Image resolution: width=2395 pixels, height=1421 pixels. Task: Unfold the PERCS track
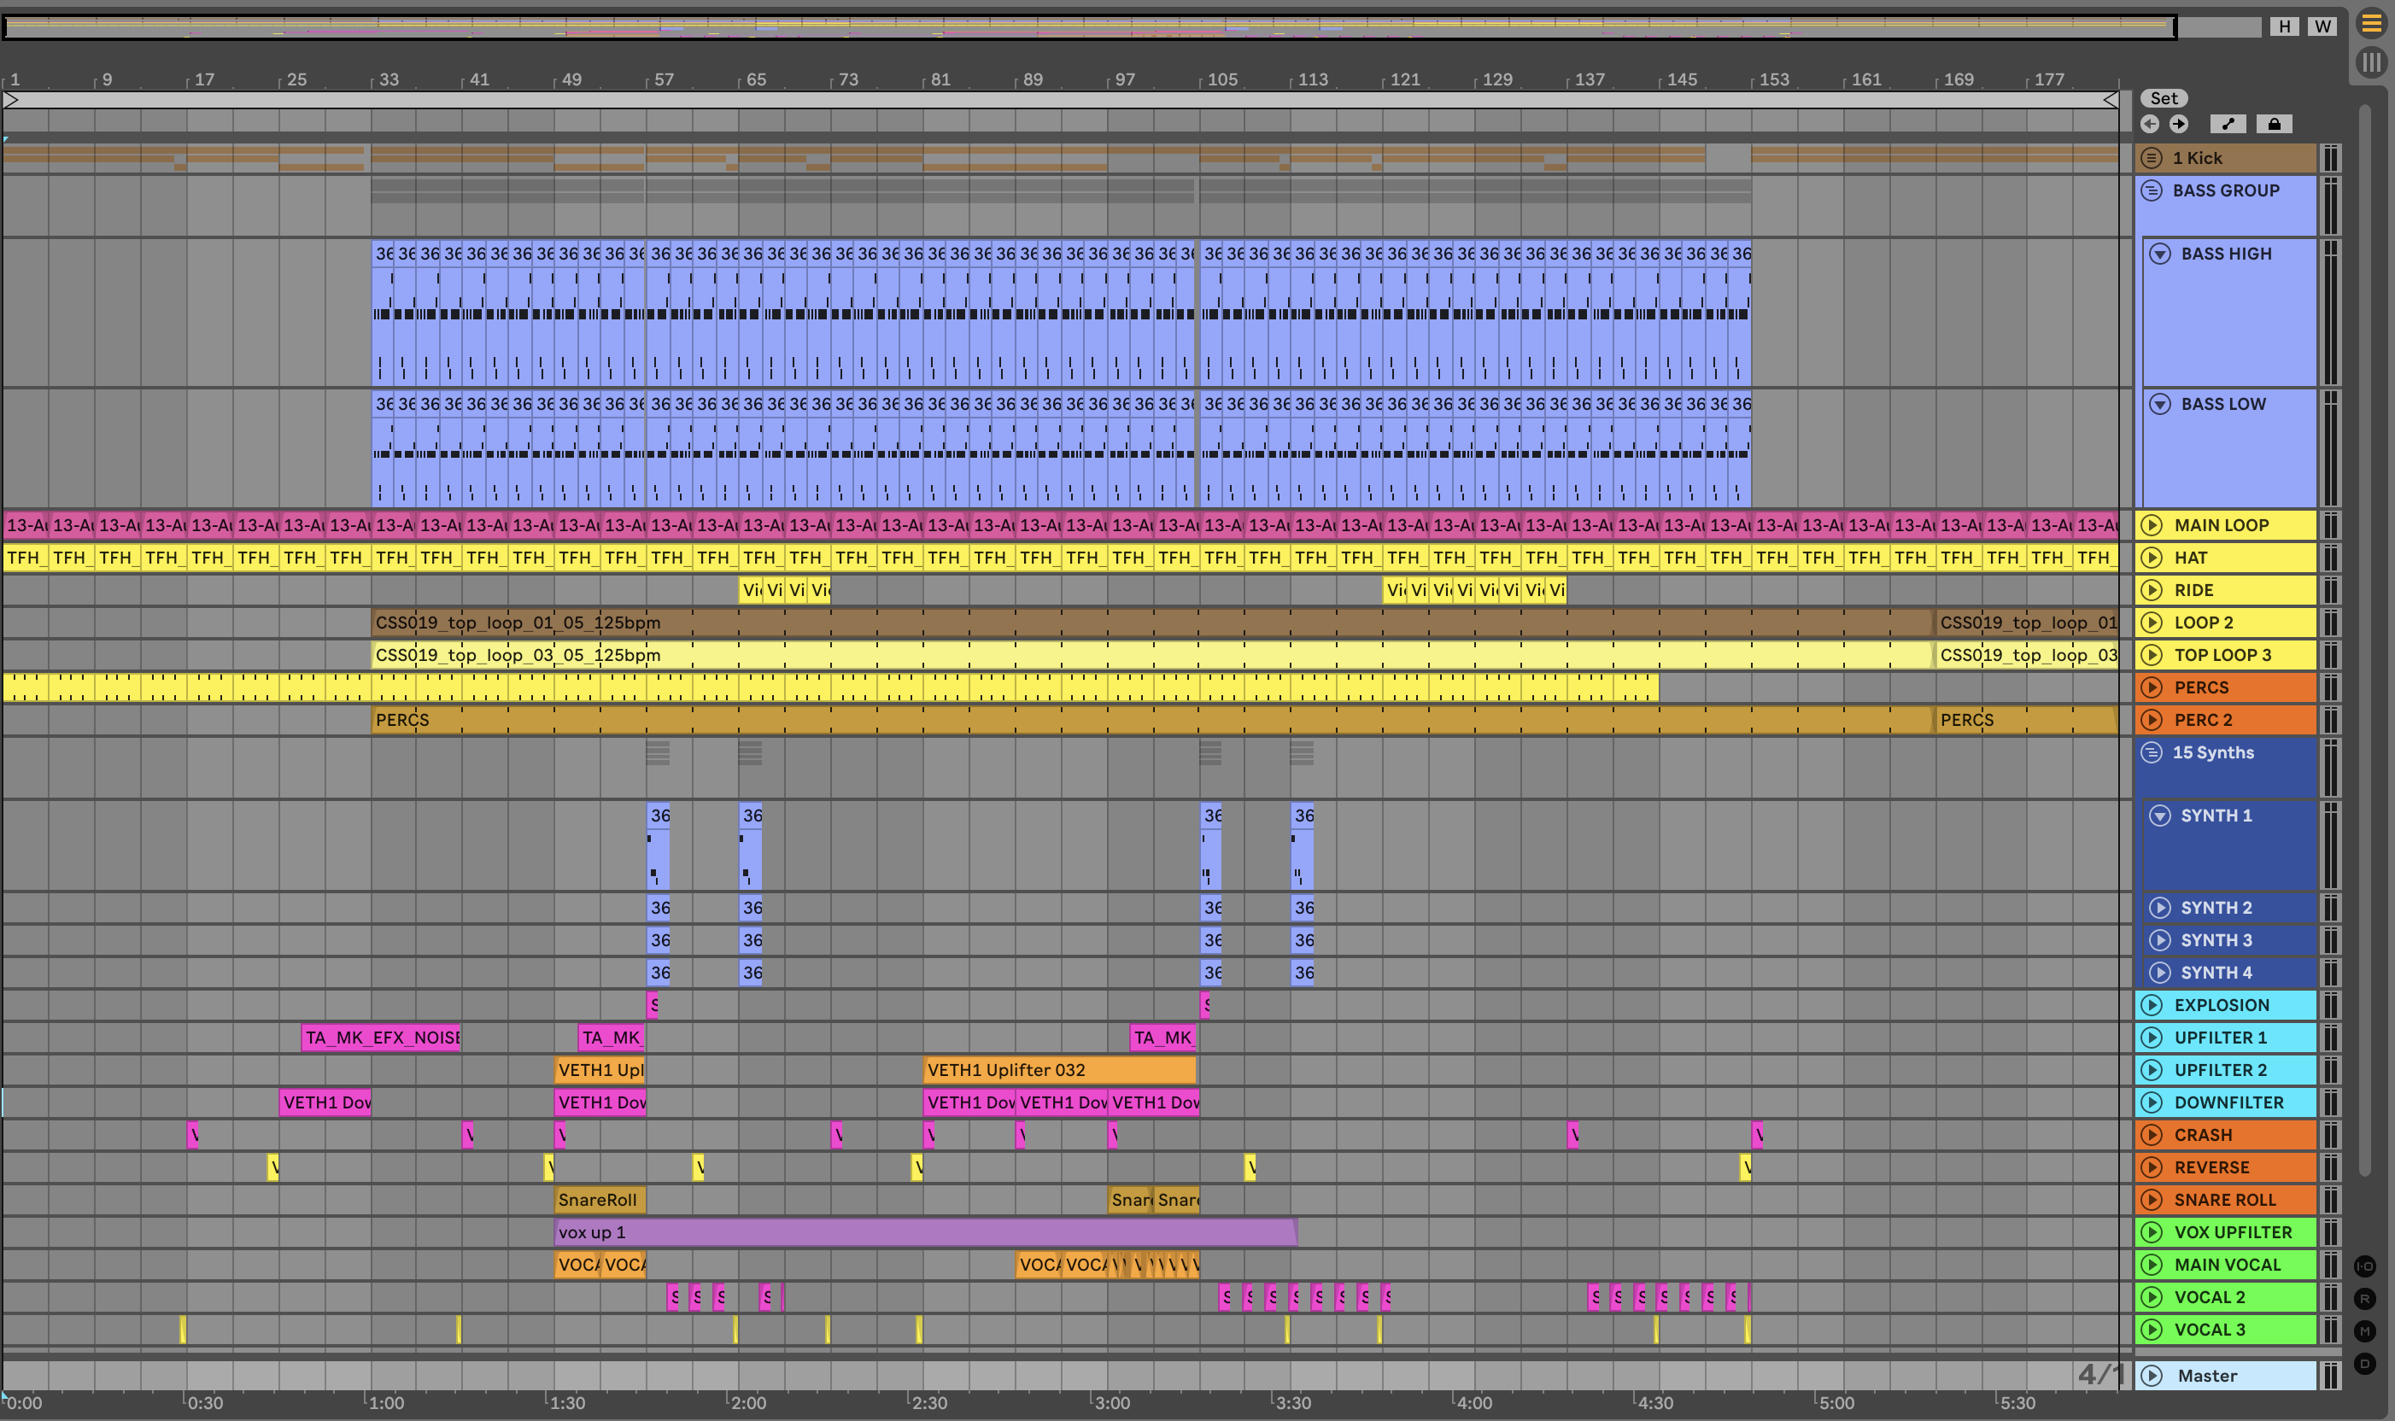click(x=2152, y=687)
